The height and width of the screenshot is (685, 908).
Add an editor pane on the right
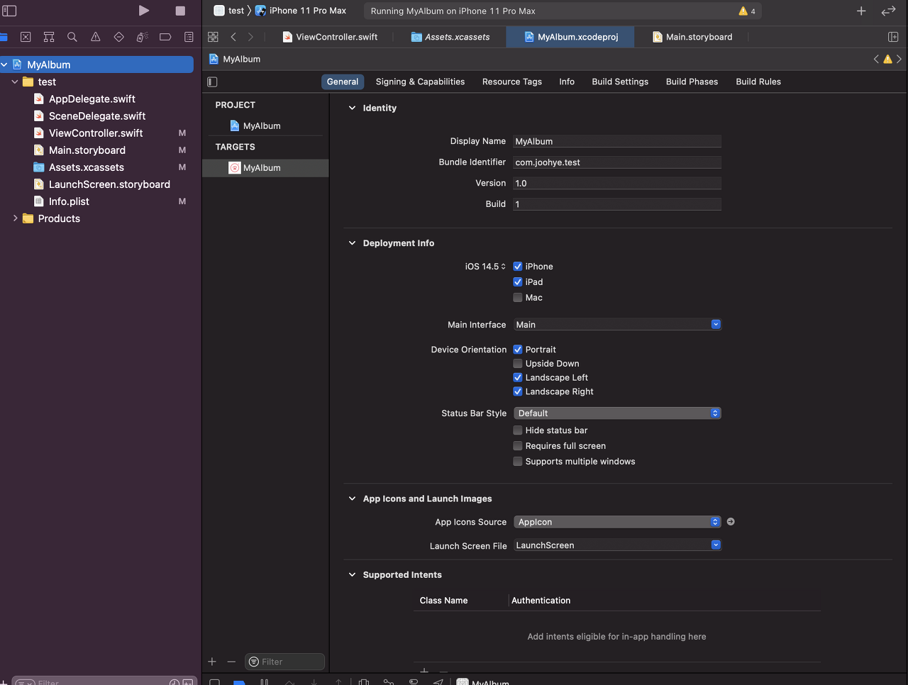pyautogui.click(x=893, y=37)
